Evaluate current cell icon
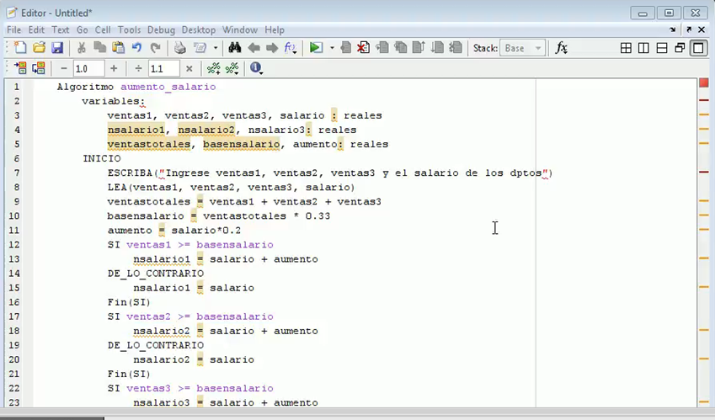 point(20,68)
